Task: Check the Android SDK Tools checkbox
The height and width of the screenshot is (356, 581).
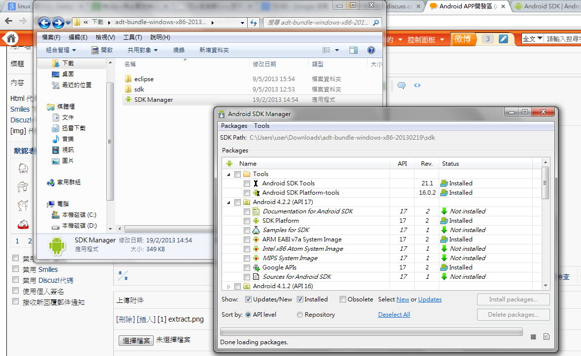Action: pos(247,183)
